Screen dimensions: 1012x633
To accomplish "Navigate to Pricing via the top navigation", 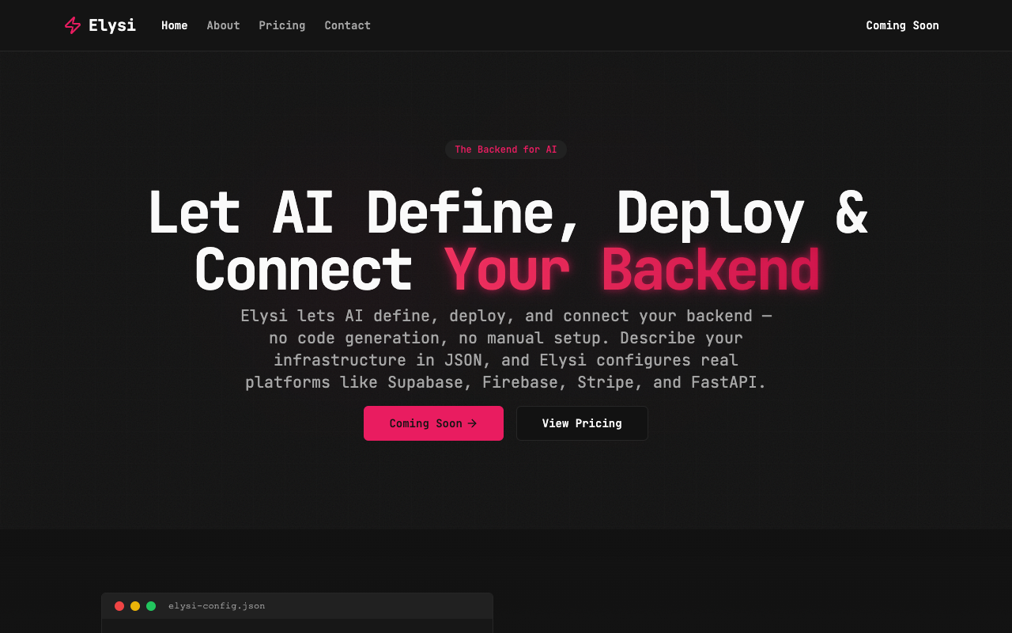I will tap(282, 25).
